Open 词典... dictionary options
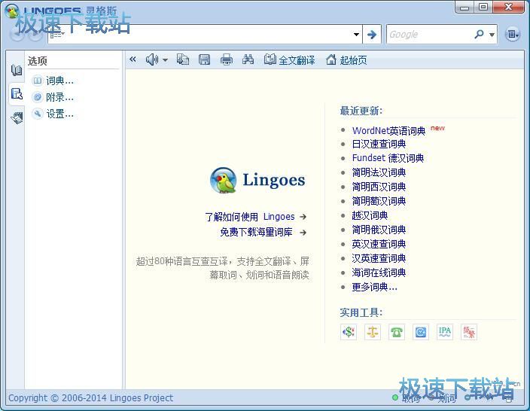Screen dimensions: 530x411 tap(53, 81)
